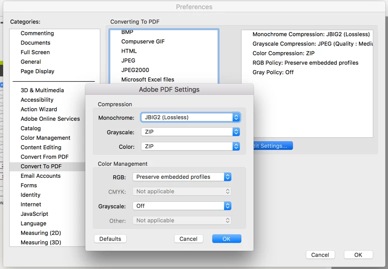Select the Action Wizard category

tap(39, 109)
